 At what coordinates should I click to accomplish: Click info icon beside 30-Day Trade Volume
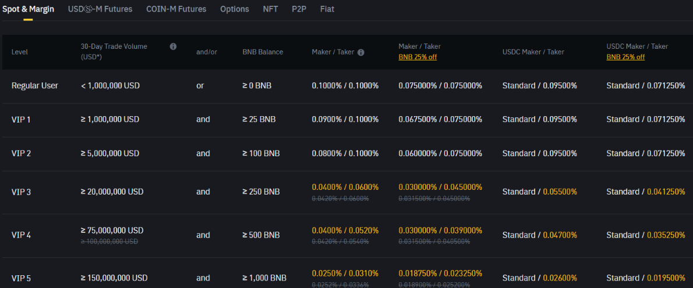pyautogui.click(x=173, y=46)
